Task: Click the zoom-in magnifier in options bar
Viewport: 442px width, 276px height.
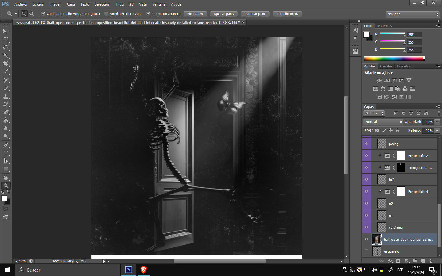Action: pos(24,14)
